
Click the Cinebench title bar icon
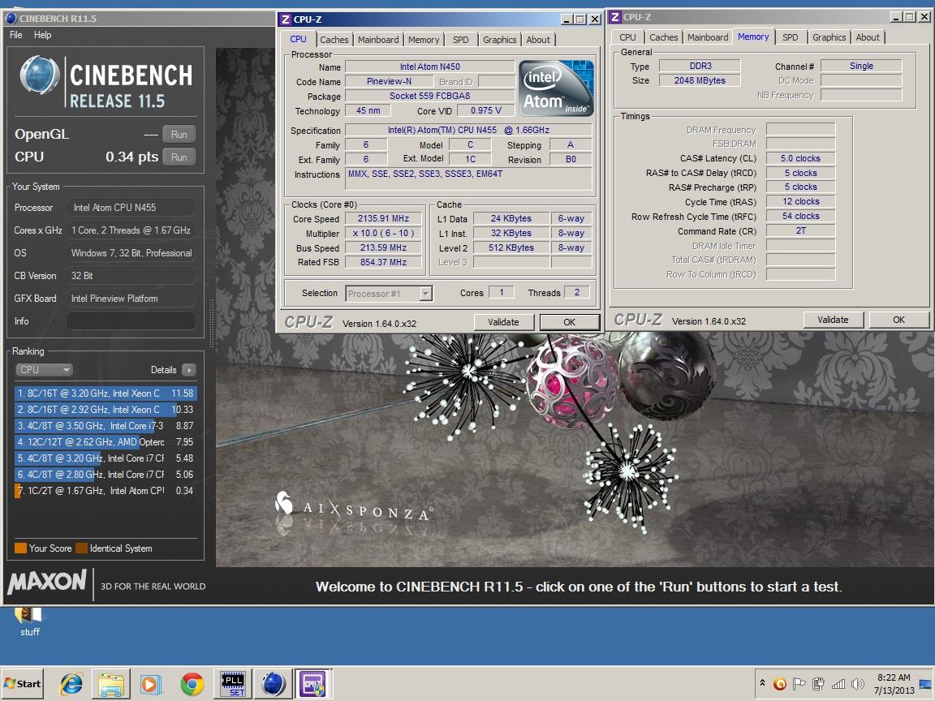click(x=11, y=18)
